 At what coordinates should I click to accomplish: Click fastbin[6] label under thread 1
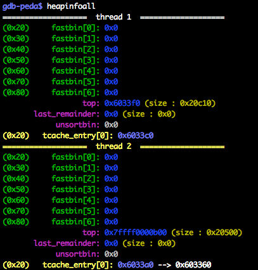click(x=75, y=93)
